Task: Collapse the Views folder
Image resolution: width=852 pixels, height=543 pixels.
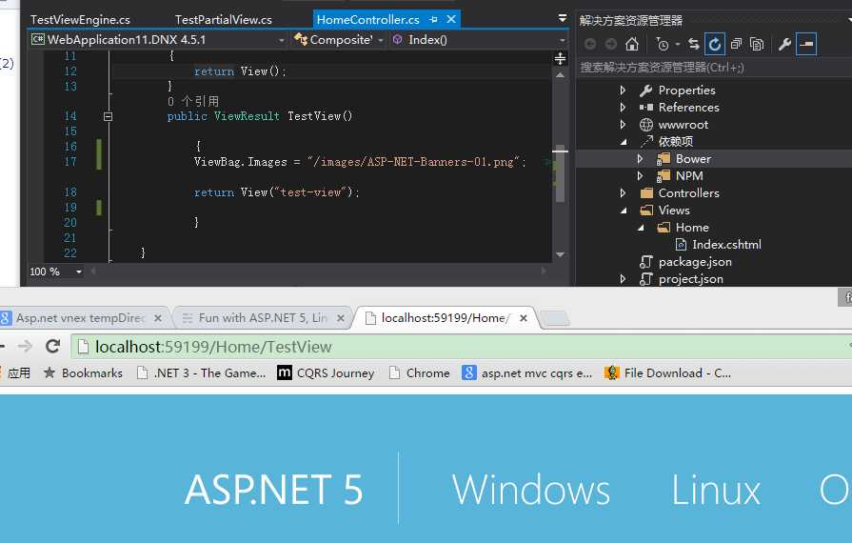Action: (624, 211)
